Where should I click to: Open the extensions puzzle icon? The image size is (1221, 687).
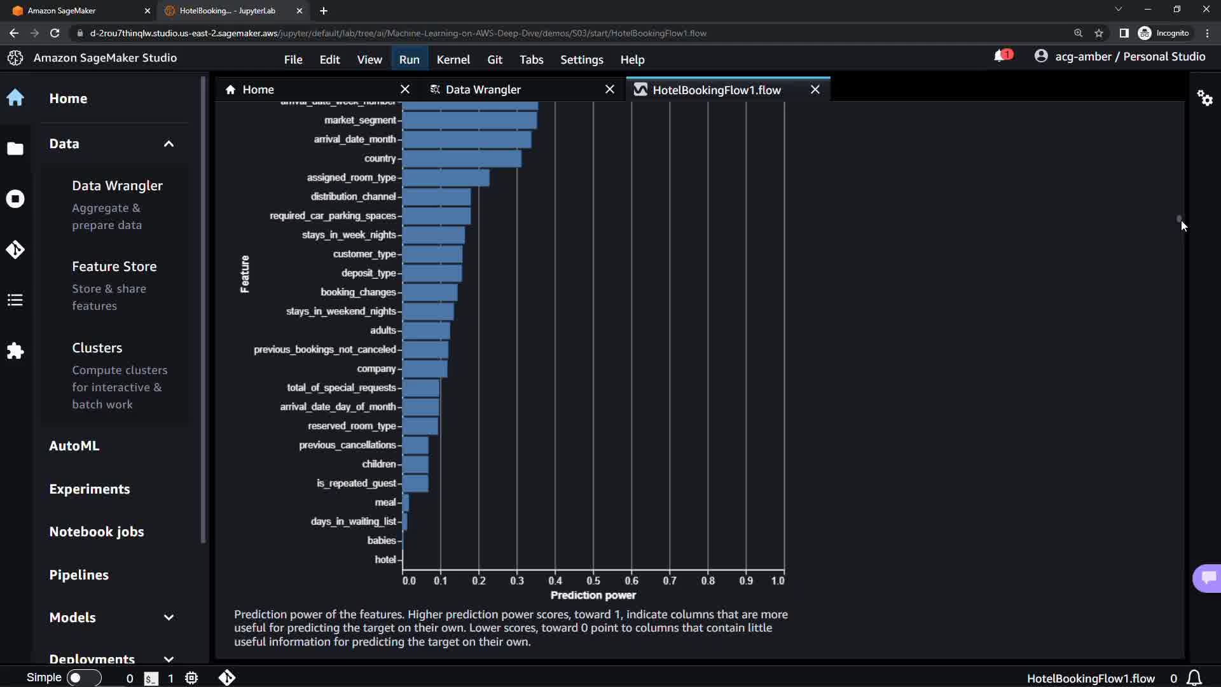pyautogui.click(x=15, y=350)
